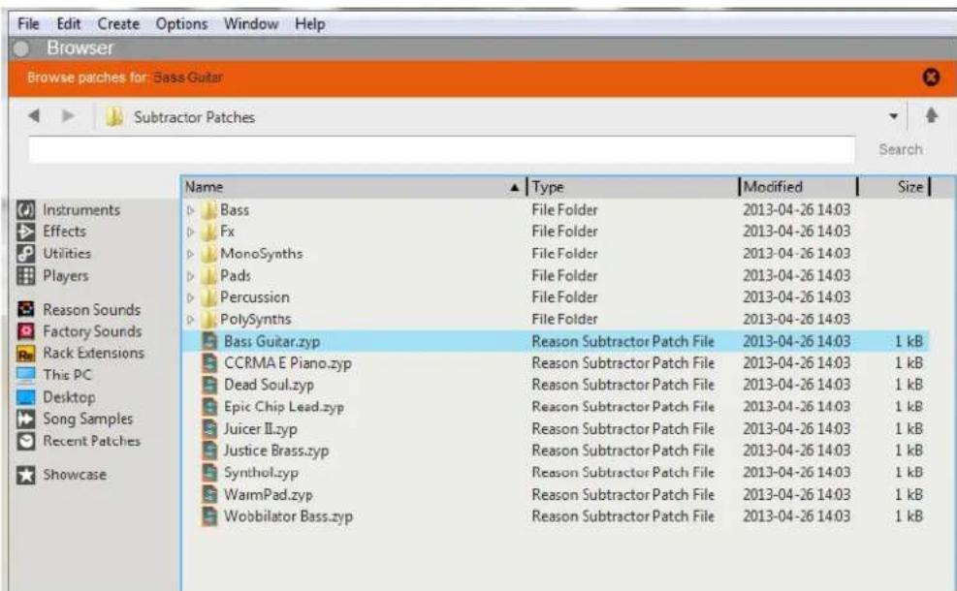957x591 pixels.
Task: Click the Bass Guitar.zyp patch icon
Action: pyautogui.click(x=209, y=341)
